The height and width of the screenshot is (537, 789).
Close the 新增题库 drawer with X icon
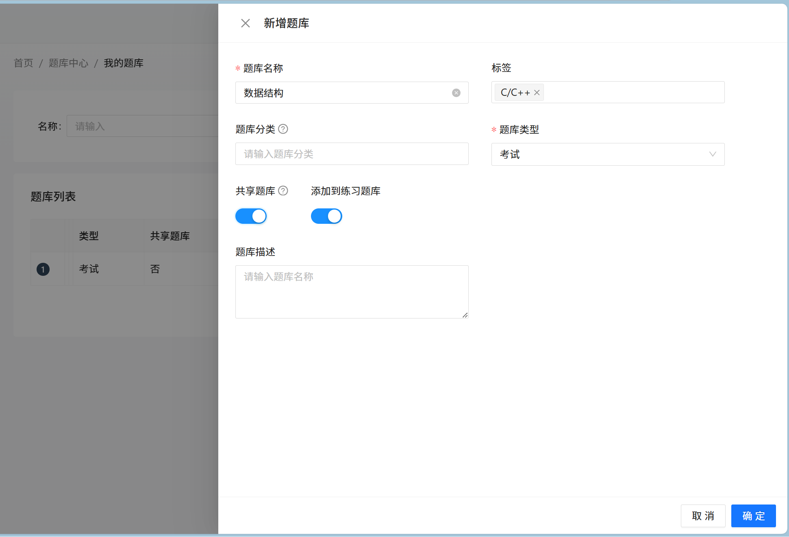(245, 23)
